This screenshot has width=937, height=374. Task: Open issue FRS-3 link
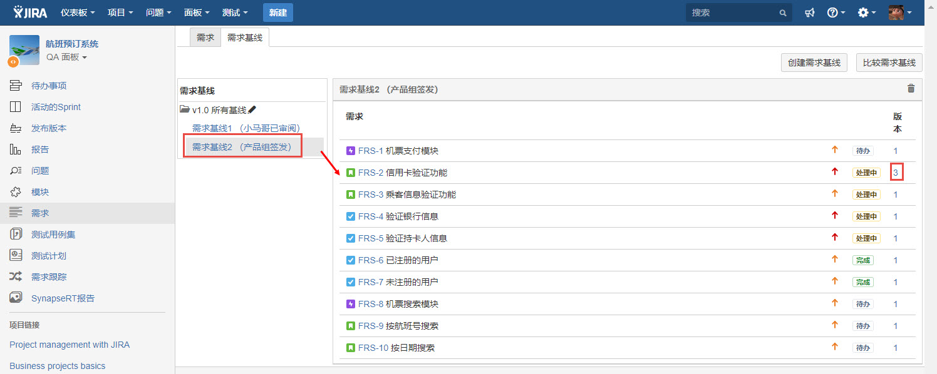[371, 195]
